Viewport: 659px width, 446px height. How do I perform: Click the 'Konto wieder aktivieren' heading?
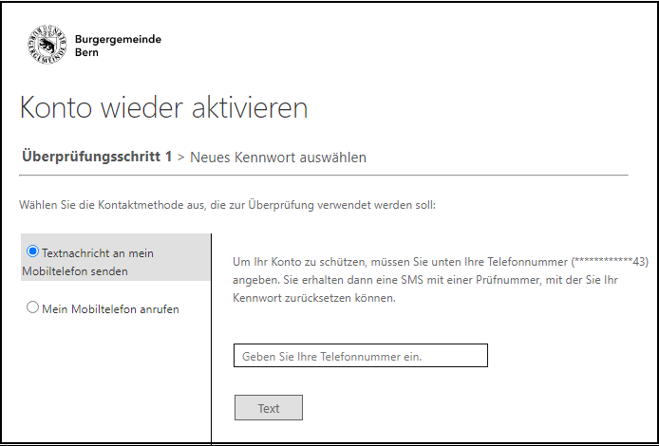[163, 107]
